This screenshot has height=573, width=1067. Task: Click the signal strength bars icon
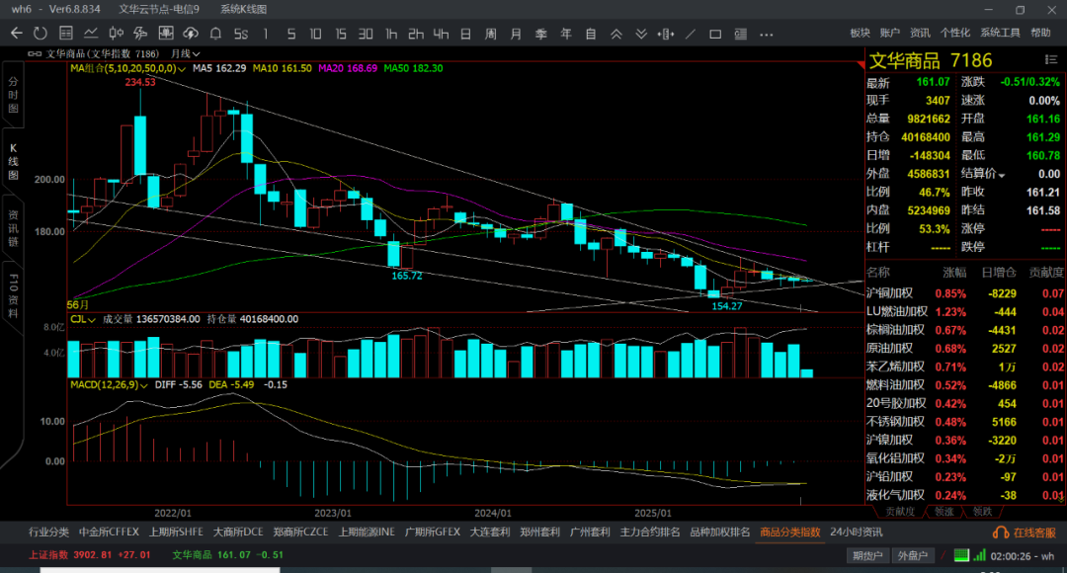click(979, 555)
